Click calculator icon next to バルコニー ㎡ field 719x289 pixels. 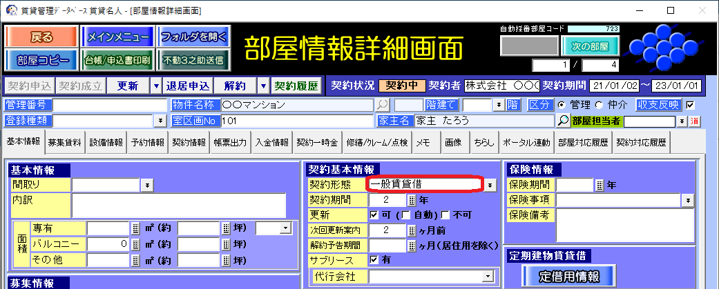(135, 244)
